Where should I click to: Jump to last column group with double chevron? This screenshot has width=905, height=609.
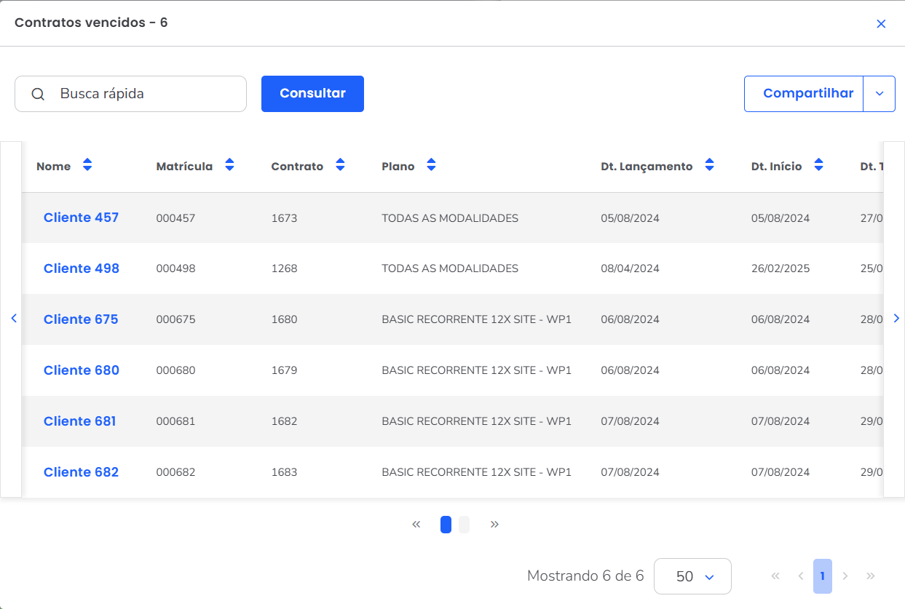point(494,525)
